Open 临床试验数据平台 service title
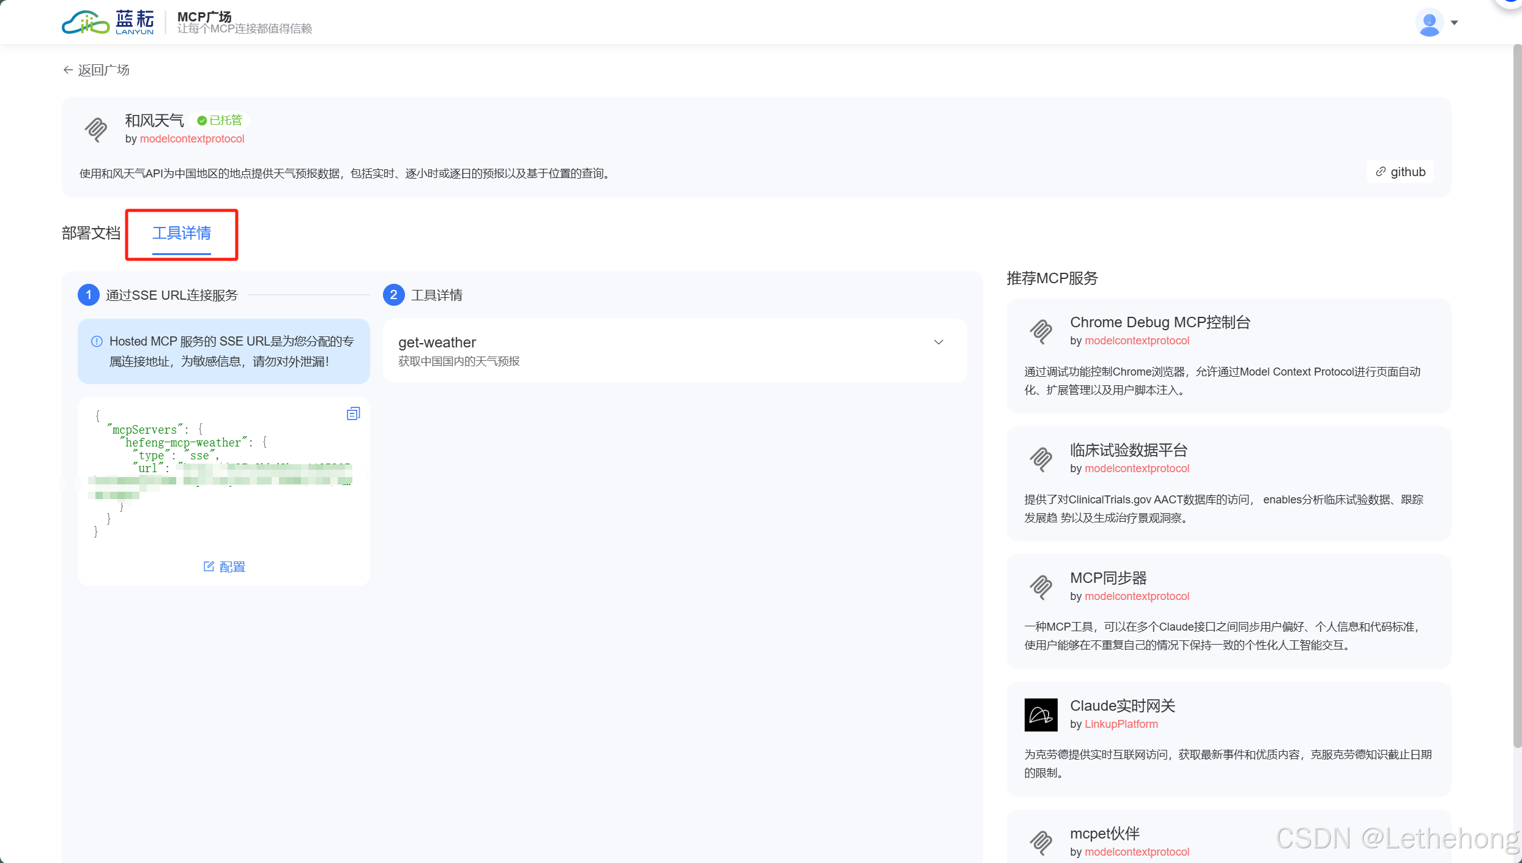Viewport: 1522px width, 863px height. tap(1129, 450)
